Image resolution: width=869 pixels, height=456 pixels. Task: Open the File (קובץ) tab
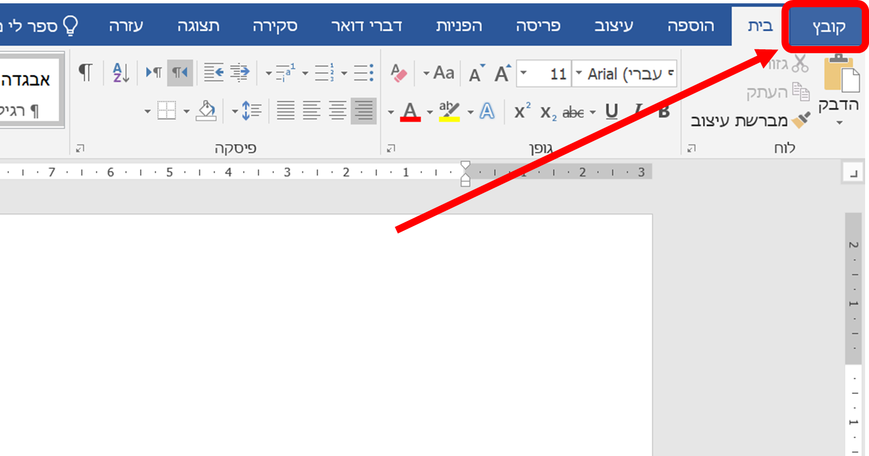pos(828,26)
